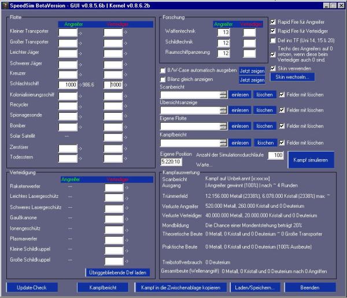Click the Übersichtsanzeige text box scroll stepper
This screenshot has height=298, width=347.
223,110
